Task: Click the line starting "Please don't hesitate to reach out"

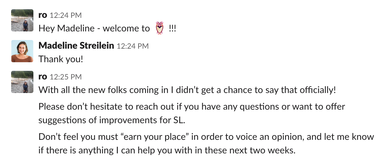Action: click(192, 107)
